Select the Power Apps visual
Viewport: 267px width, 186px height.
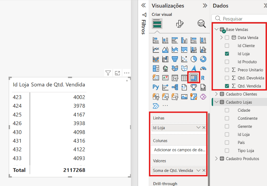[203, 97]
